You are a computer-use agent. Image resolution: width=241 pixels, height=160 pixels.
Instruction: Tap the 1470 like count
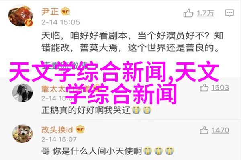tap(220, 130)
